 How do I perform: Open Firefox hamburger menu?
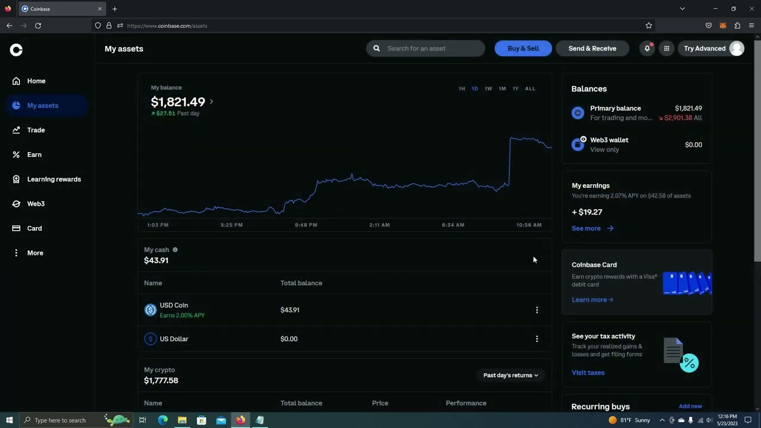pyautogui.click(x=751, y=26)
